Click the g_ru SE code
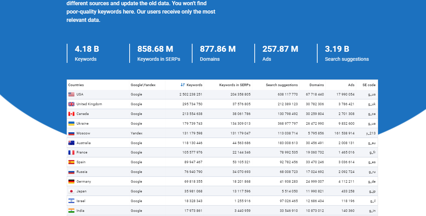The width and height of the screenshot is (426, 216). coord(372,172)
